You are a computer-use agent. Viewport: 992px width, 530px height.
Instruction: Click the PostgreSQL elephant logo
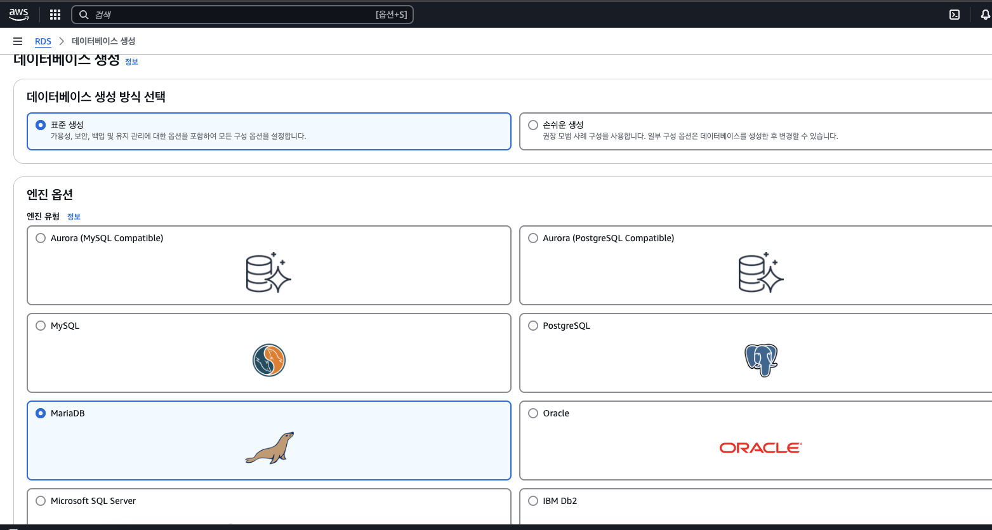(x=760, y=360)
